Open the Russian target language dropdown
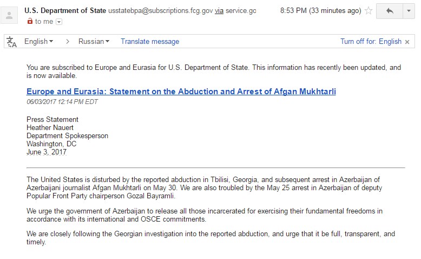421x259 pixels. coord(94,41)
